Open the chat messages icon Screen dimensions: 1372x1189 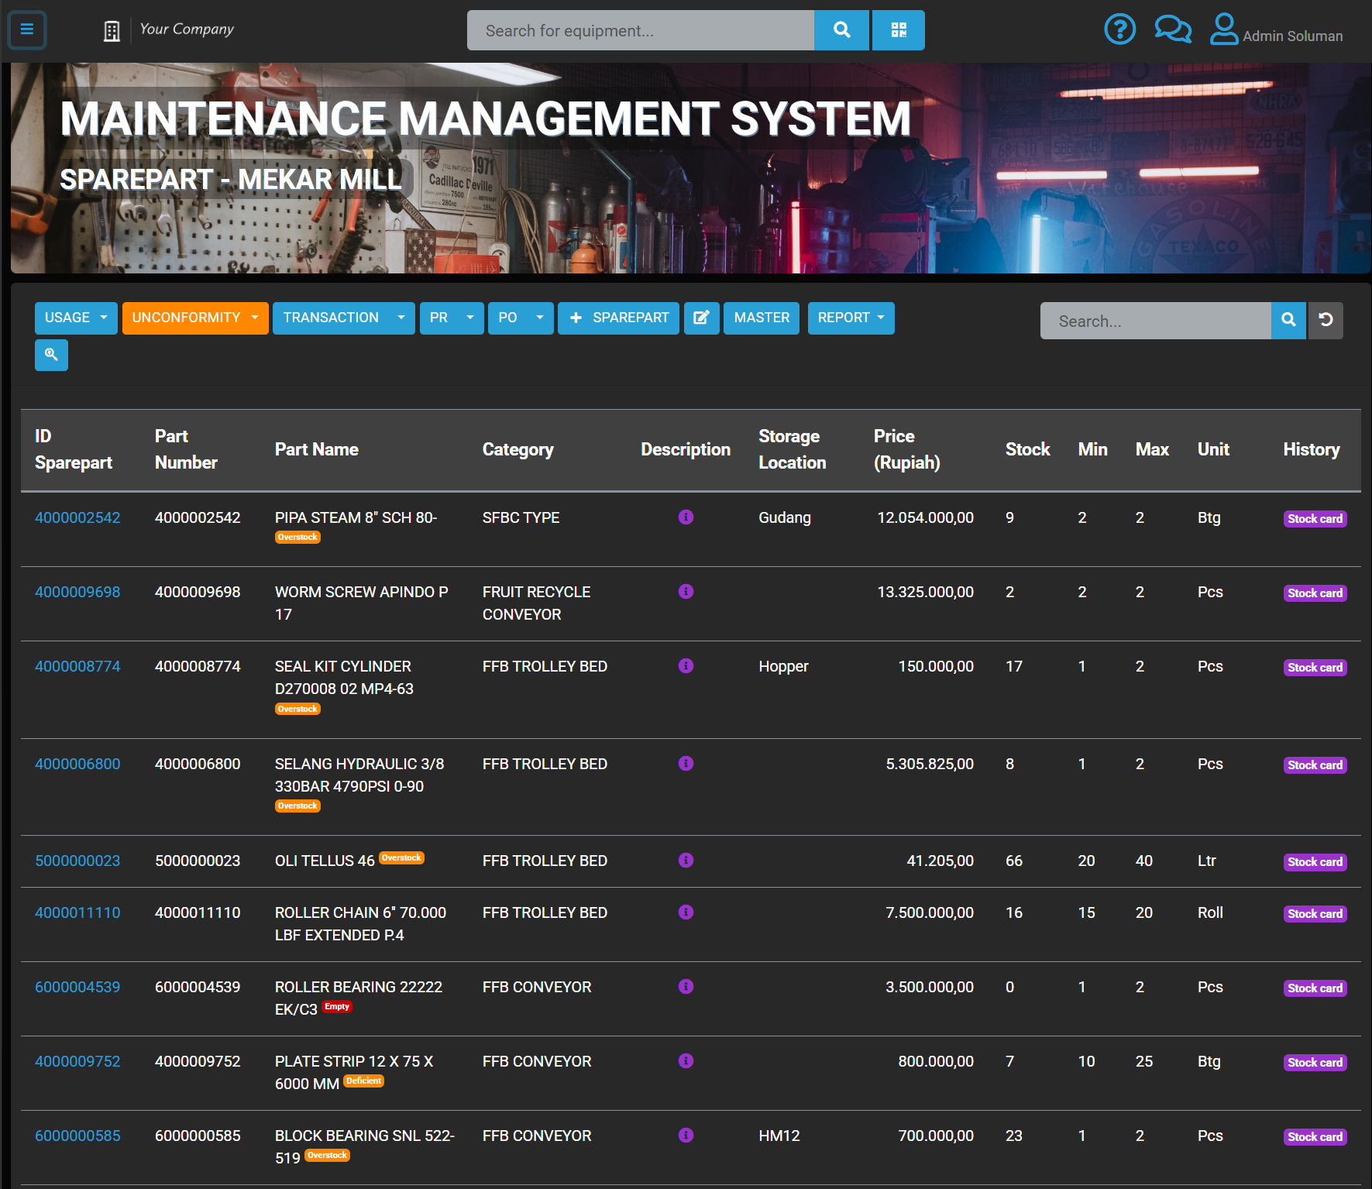pos(1172,30)
